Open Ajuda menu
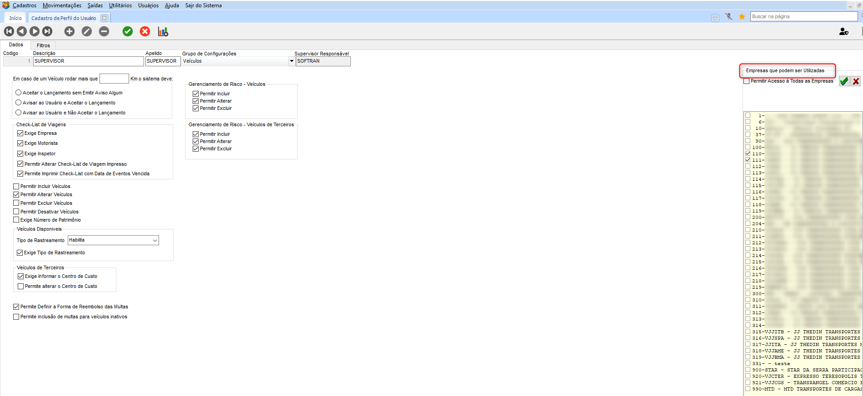Viewport: 863px width, 396px height. [x=172, y=5]
